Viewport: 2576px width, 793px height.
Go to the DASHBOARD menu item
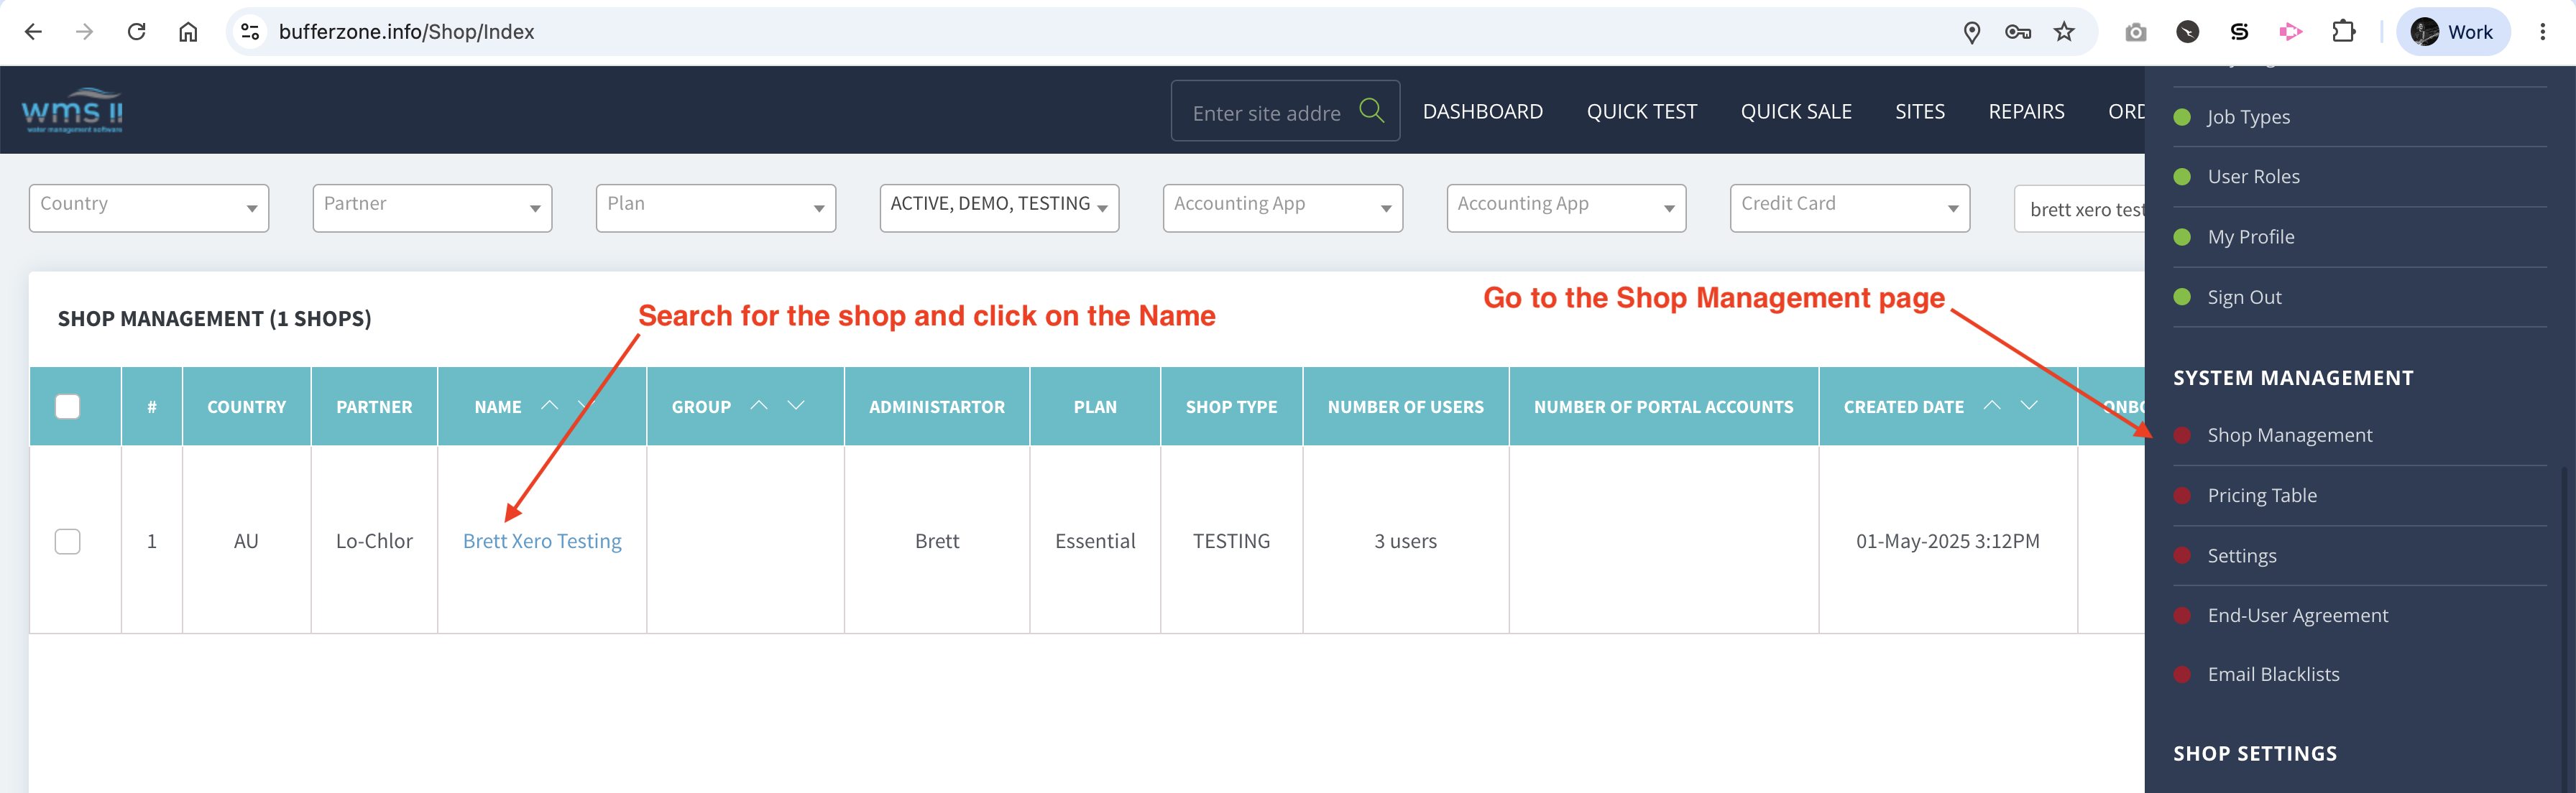click(1483, 111)
